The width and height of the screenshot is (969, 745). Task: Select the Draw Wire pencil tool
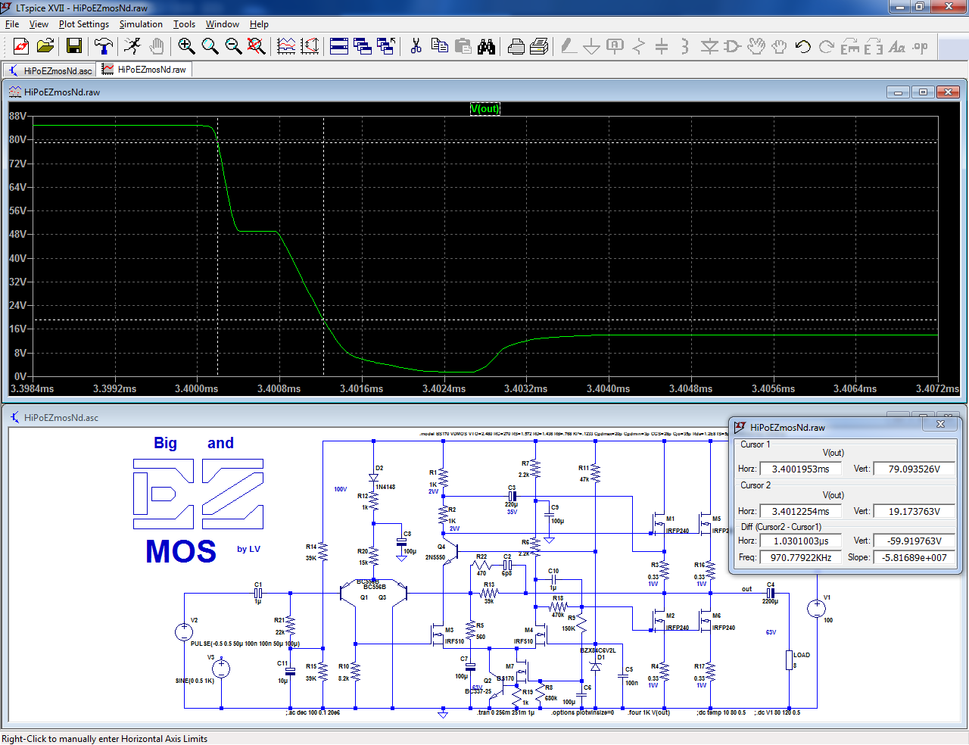coord(569,46)
